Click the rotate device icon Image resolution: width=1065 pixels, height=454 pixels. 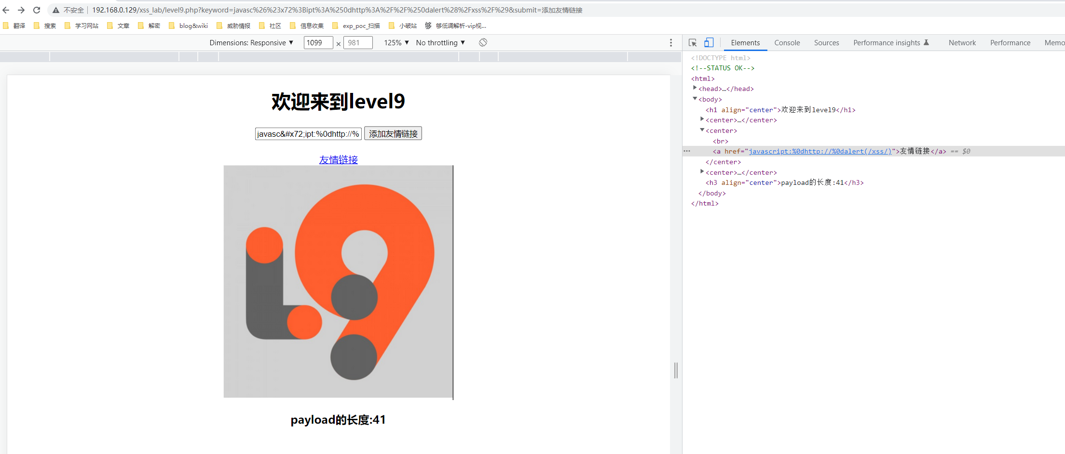[x=483, y=42]
